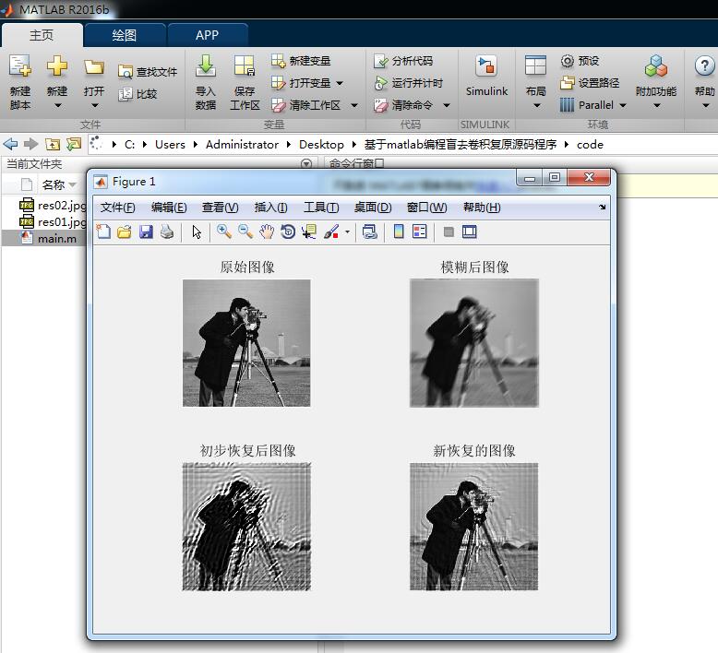Click the Show Plot Tools and Dock icon

pyautogui.click(x=470, y=232)
